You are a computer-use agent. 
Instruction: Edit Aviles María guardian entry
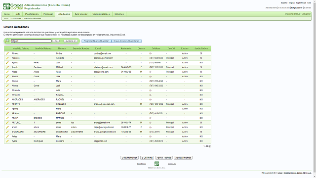coord(7,136)
